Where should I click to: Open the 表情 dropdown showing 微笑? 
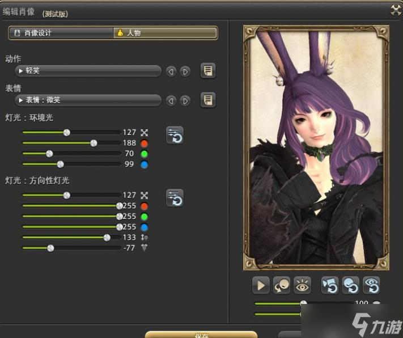[88, 100]
